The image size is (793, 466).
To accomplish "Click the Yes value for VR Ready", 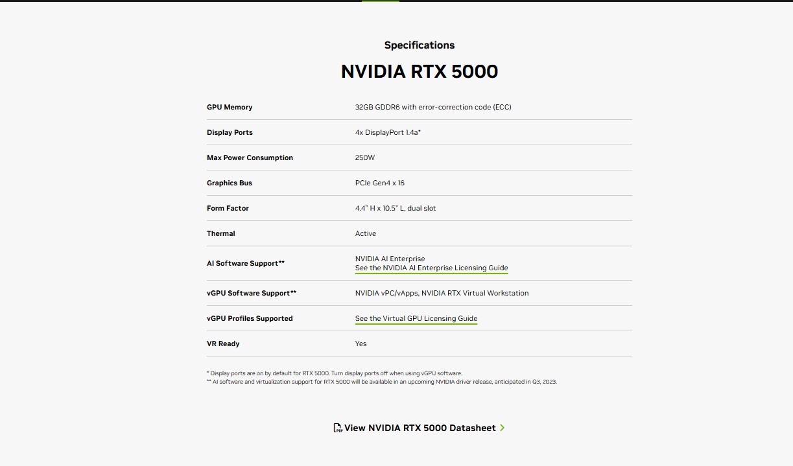I will pyautogui.click(x=361, y=344).
